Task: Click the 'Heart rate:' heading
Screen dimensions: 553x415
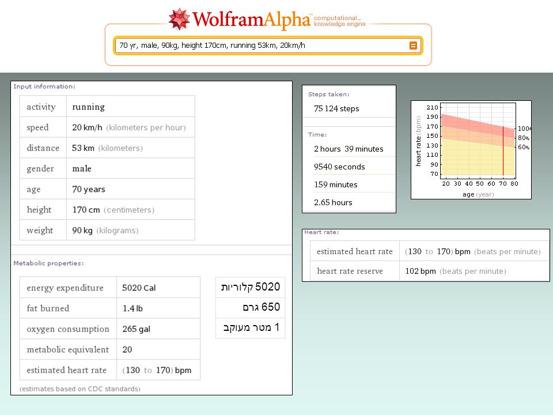Action: [321, 232]
